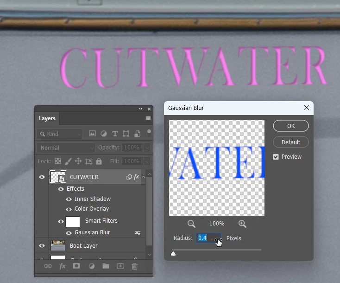This screenshot has height=283, width=340.
Task: Filter layers by pixel kind icon
Action: 92,134
